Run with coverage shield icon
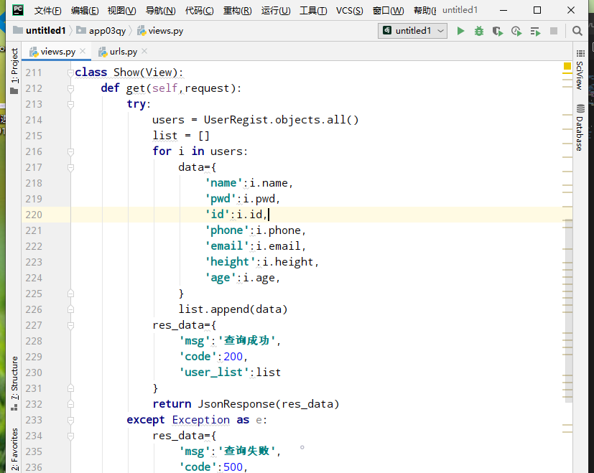 click(497, 31)
